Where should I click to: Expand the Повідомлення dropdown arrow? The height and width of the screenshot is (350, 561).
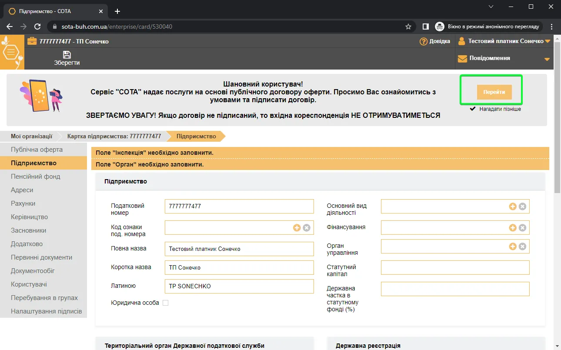point(547,59)
